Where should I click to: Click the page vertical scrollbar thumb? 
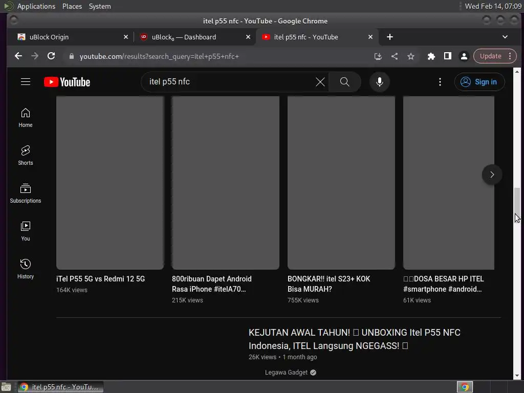coord(517,204)
